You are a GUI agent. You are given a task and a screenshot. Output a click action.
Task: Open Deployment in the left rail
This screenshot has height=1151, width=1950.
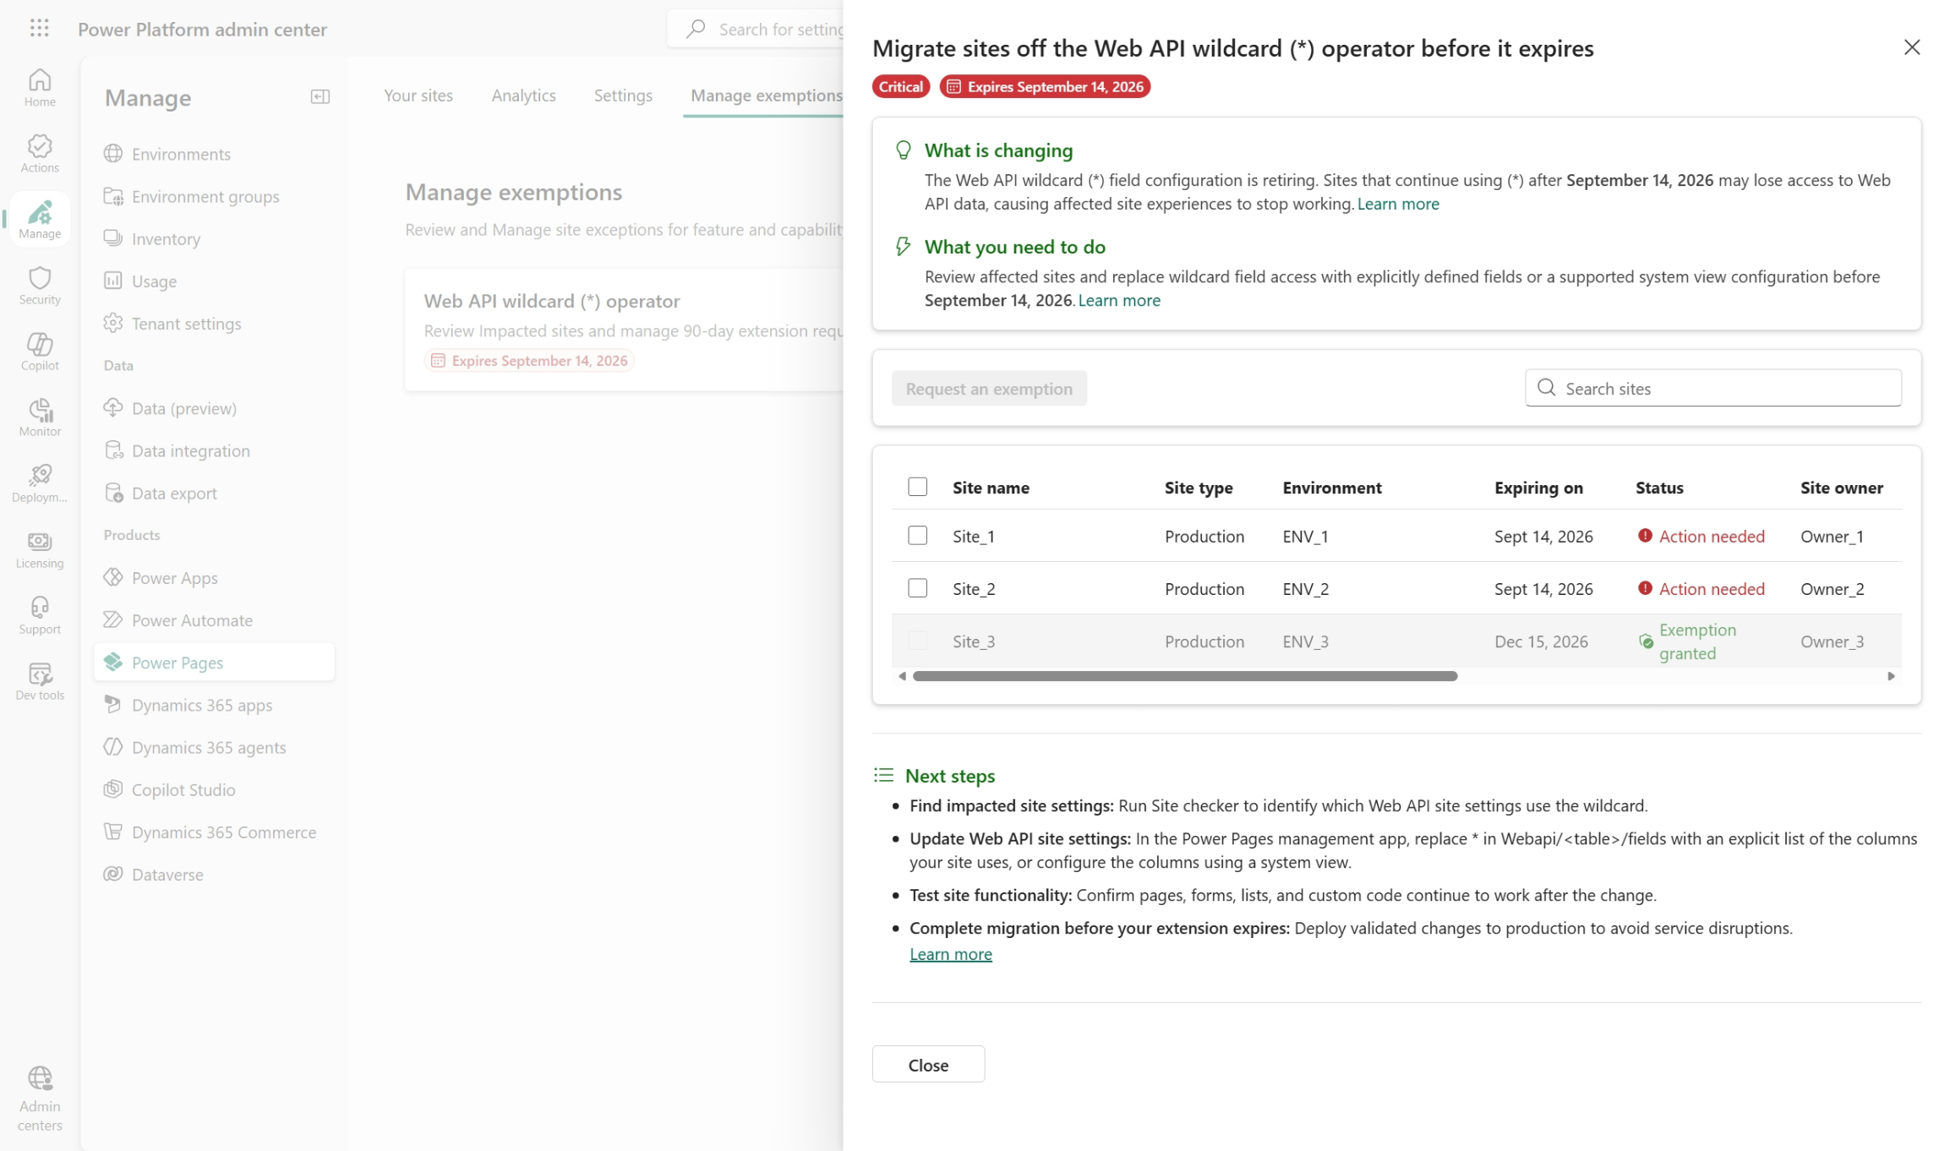(x=40, y=483)
